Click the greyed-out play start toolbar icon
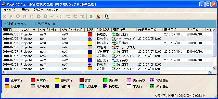 11,16
